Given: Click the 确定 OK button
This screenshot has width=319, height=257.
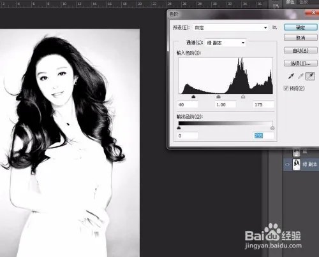Looking at the screenshot, I should 300,27.
